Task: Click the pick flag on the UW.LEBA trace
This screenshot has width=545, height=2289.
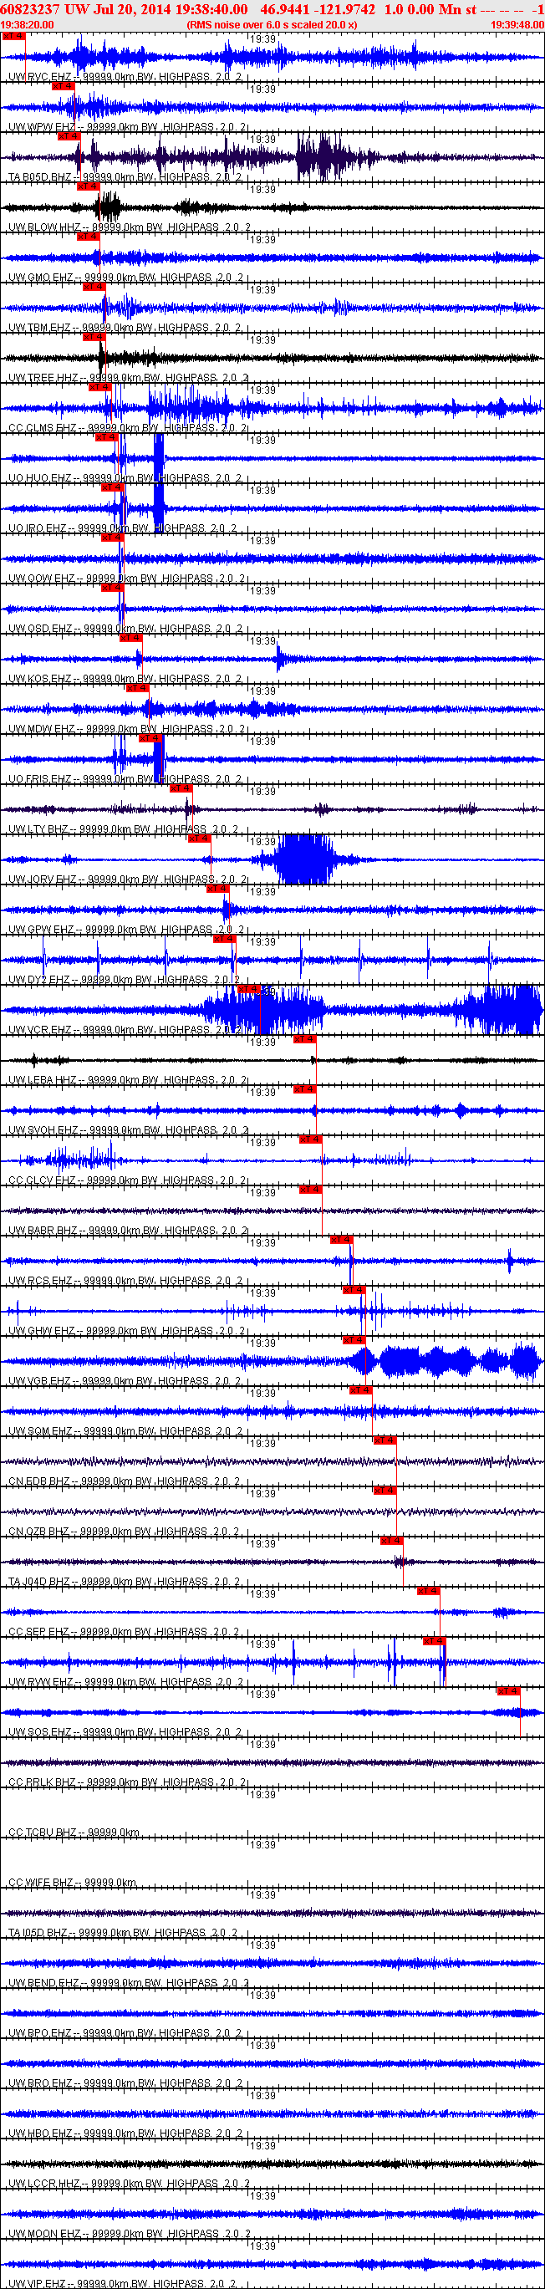Action: pos(304,1039)
